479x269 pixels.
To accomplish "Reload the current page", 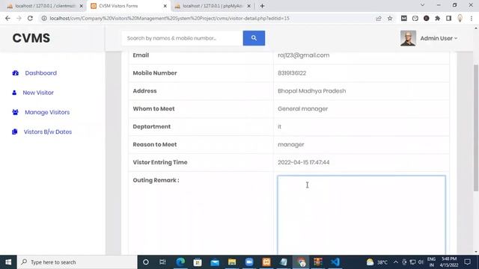I will click(30, 18).
